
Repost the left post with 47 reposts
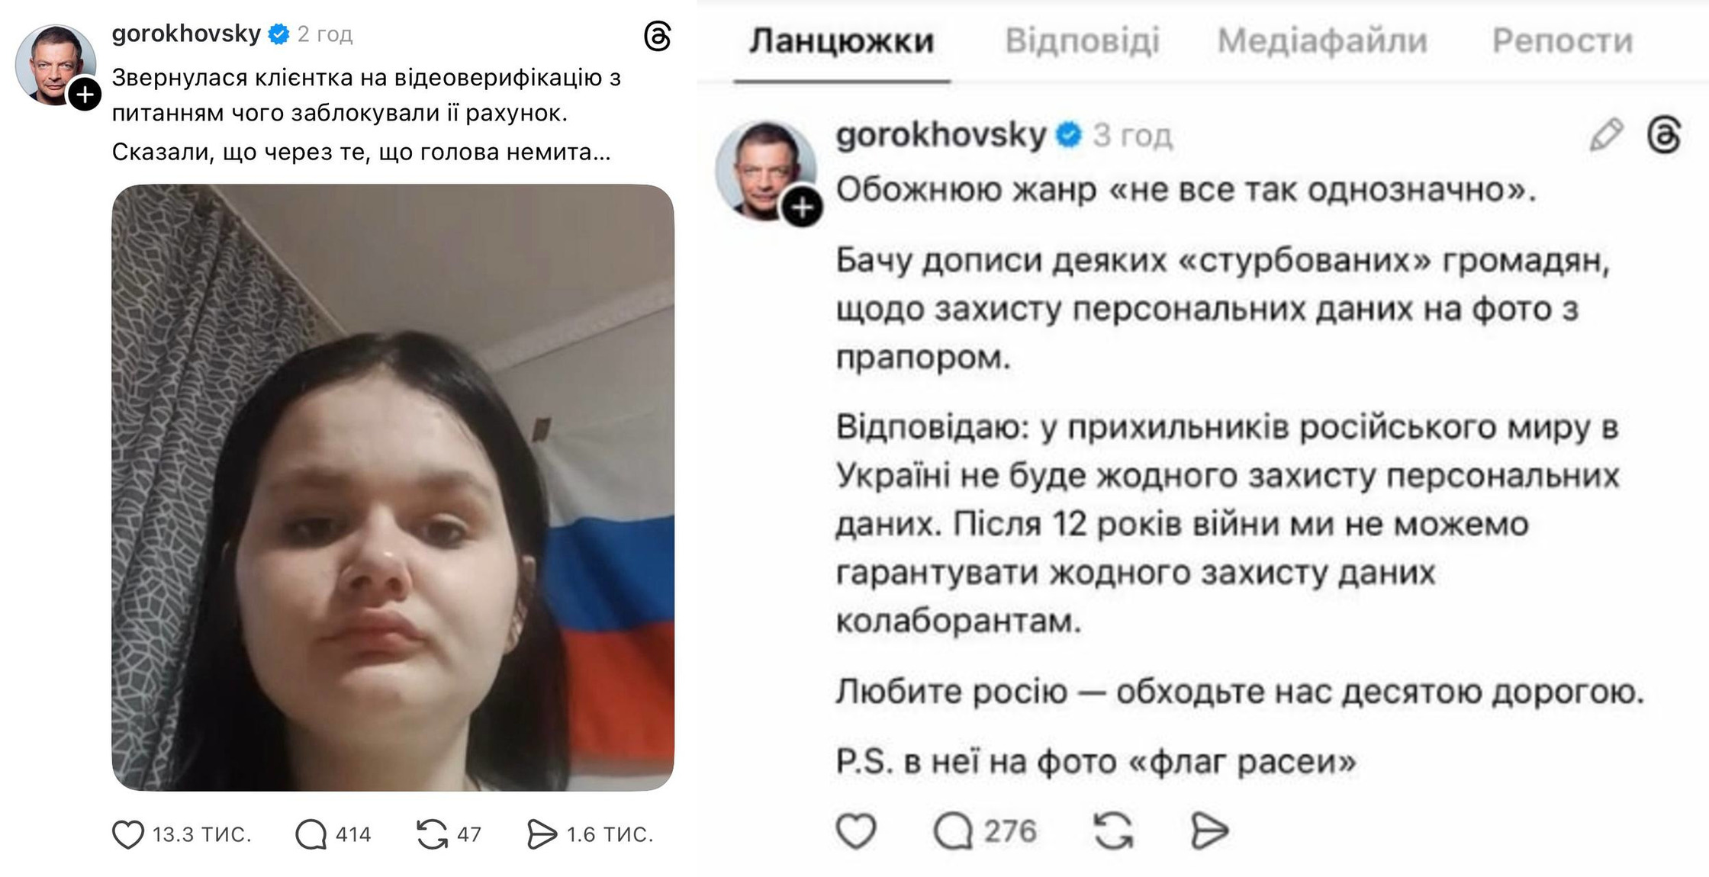pyautogui.click(x=432, y=834)
